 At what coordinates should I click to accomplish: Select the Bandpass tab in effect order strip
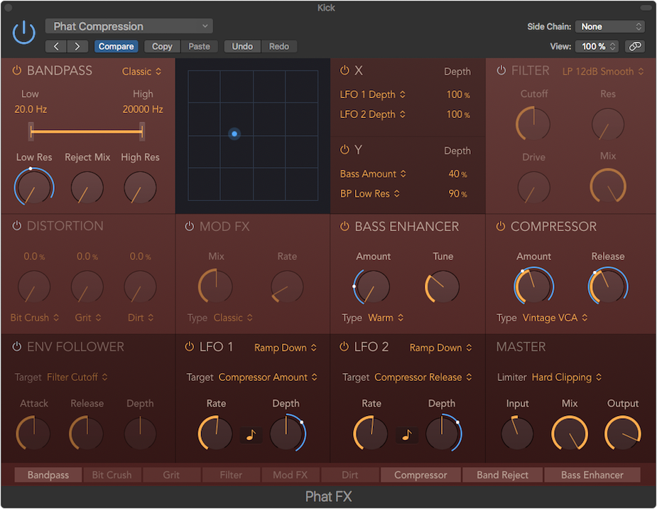pyautogui.click(x=48, y=475)
